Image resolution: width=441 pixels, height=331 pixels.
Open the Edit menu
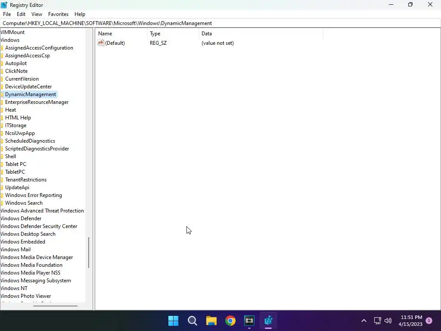21,14
